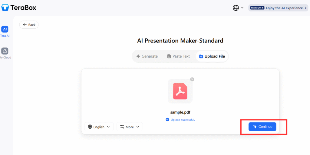Image resolution: width=310 pixels, height=155 pixels.
Task: Open My Cloud from the sidebar
Action: [x=5, y=51]
